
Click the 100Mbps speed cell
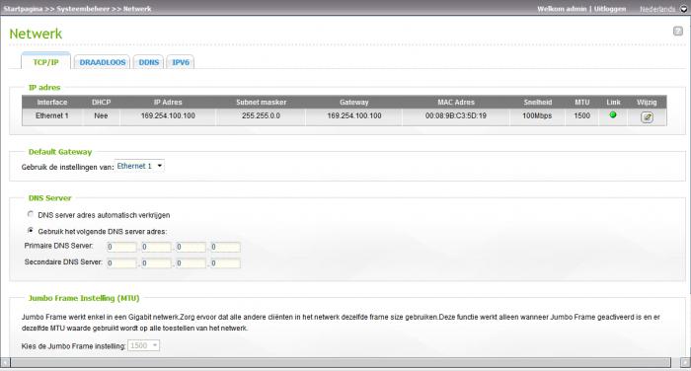click(537, 115)
